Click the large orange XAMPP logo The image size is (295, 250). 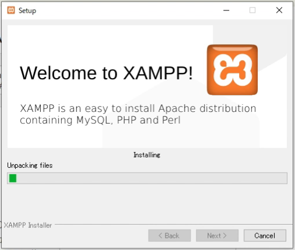point(232,70)
